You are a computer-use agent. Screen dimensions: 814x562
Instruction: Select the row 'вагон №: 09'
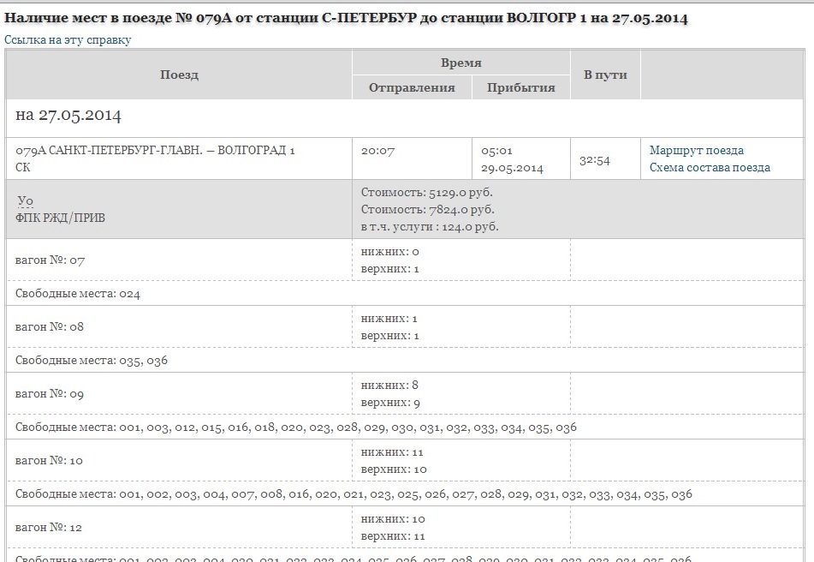coord(51,394)
